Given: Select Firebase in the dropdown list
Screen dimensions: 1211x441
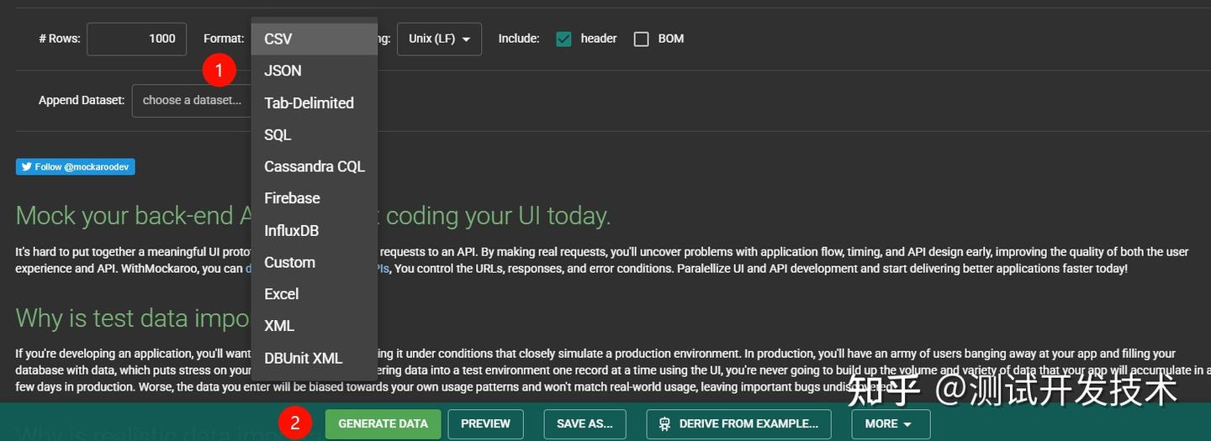Looking at the screenshot, I should click(292, 198).
